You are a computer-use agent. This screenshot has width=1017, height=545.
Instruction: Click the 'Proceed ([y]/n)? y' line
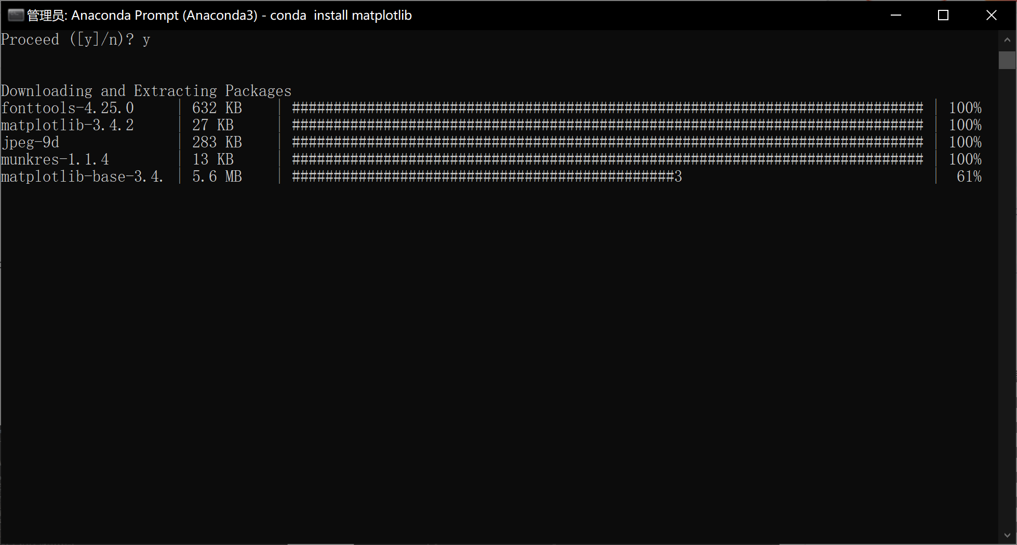76,39
